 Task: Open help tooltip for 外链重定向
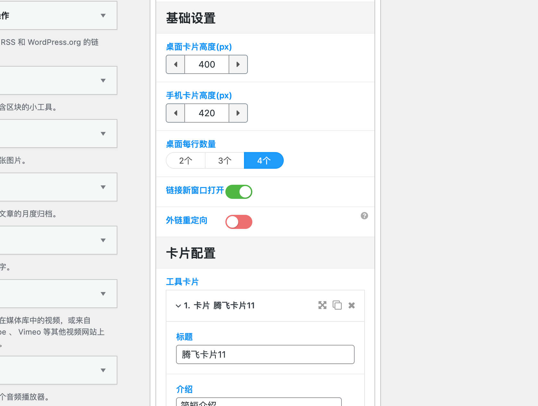click(x=364, y=216)
